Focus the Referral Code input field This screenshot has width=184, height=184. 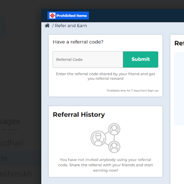point(88,59)
